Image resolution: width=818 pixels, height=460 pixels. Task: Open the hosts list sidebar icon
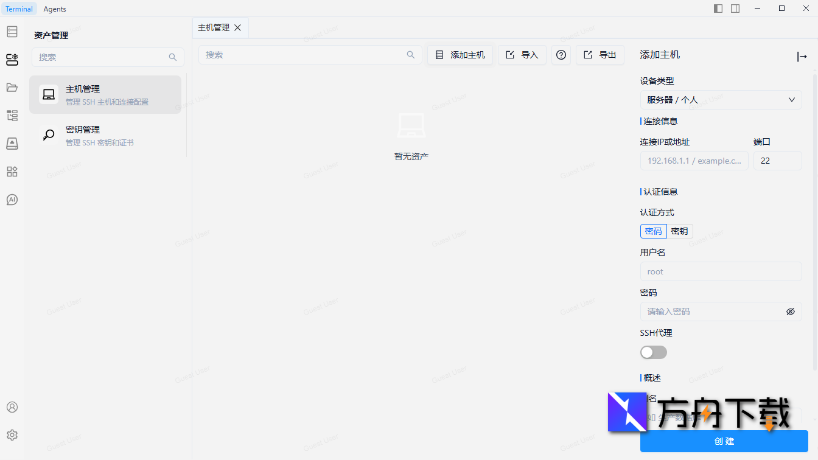[x=12, y=32]
